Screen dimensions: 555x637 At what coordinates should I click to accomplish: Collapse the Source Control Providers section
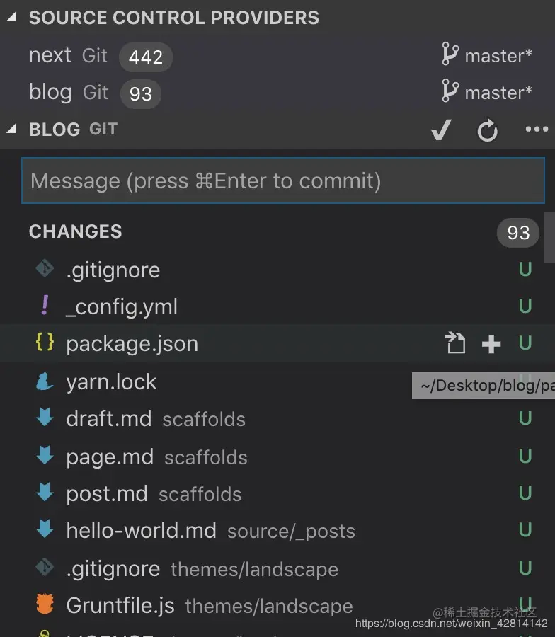point(11,18)
